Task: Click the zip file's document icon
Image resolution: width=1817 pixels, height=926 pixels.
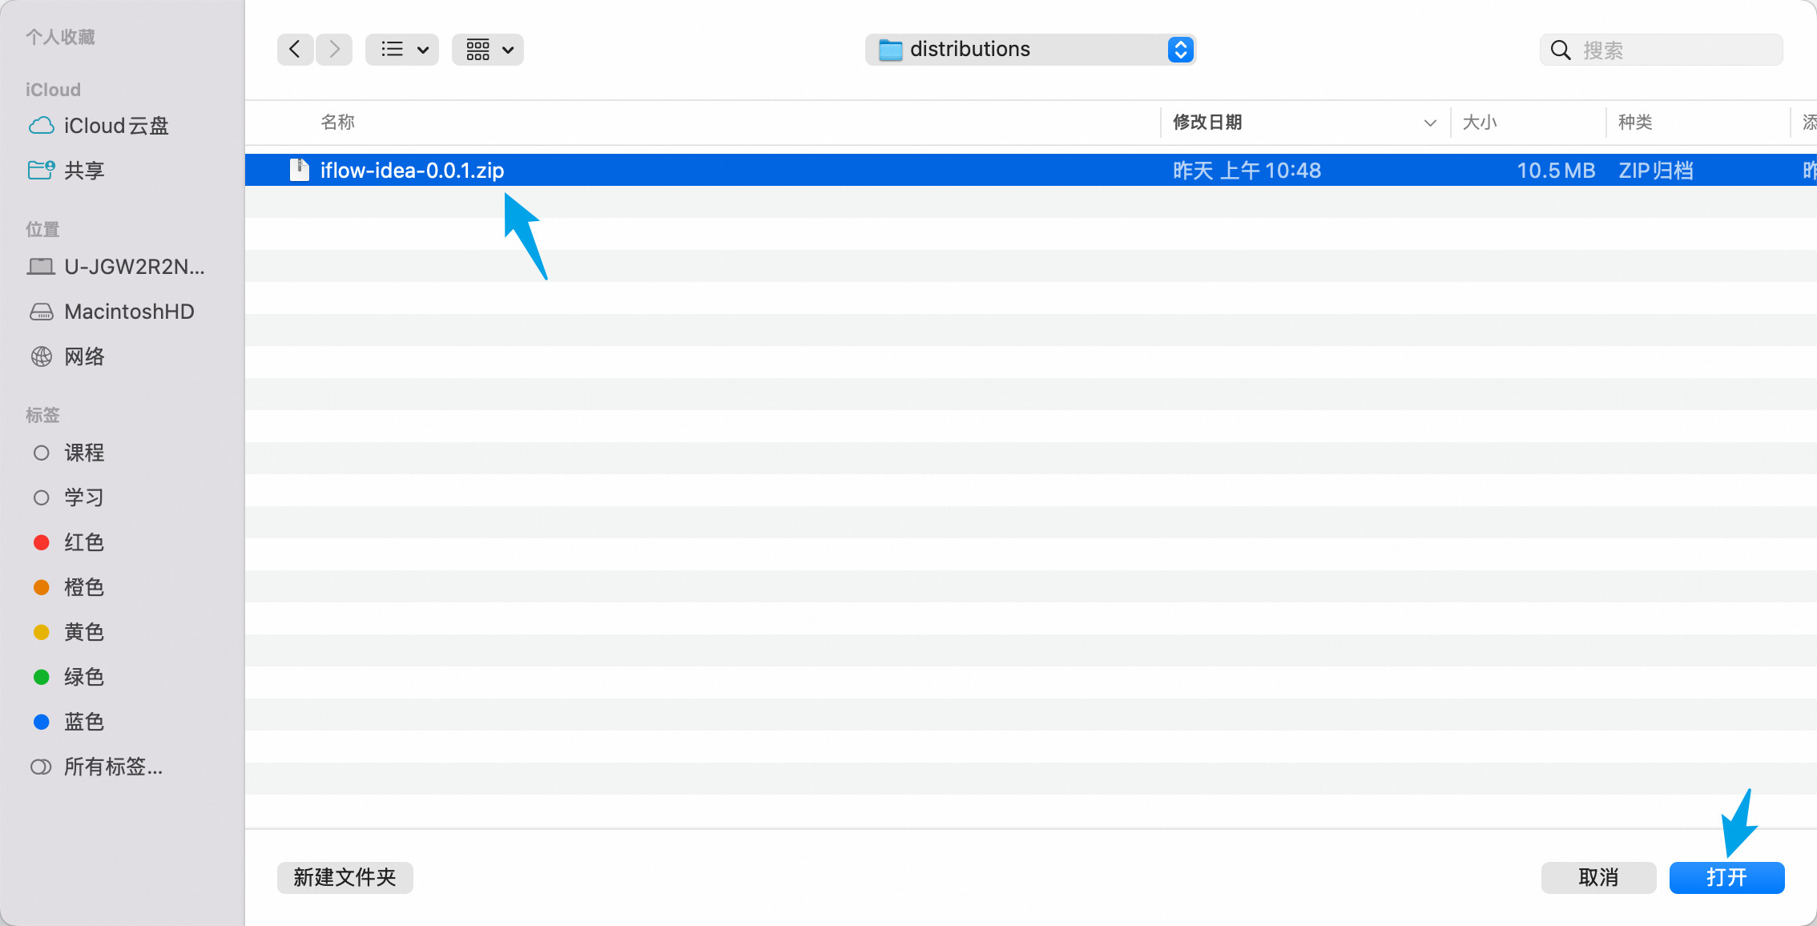Action: tap(300, 170)
